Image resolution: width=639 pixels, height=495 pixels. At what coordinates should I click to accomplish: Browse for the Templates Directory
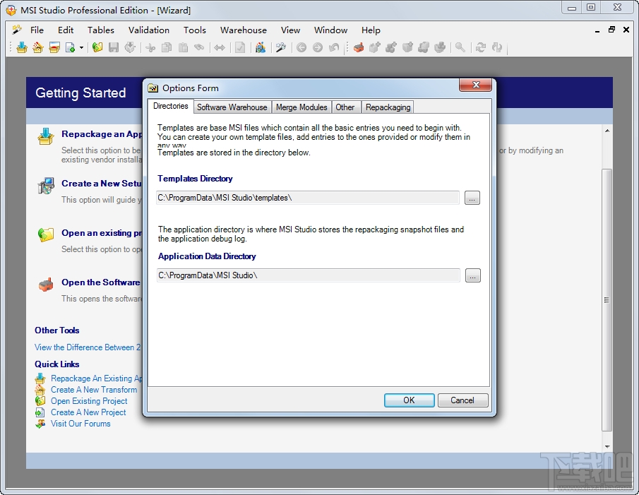pyautogui.click(x=472, y=198)
